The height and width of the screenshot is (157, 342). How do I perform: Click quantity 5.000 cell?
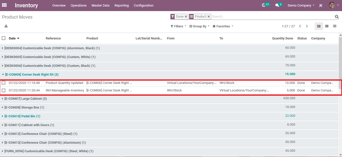[291, 90]
